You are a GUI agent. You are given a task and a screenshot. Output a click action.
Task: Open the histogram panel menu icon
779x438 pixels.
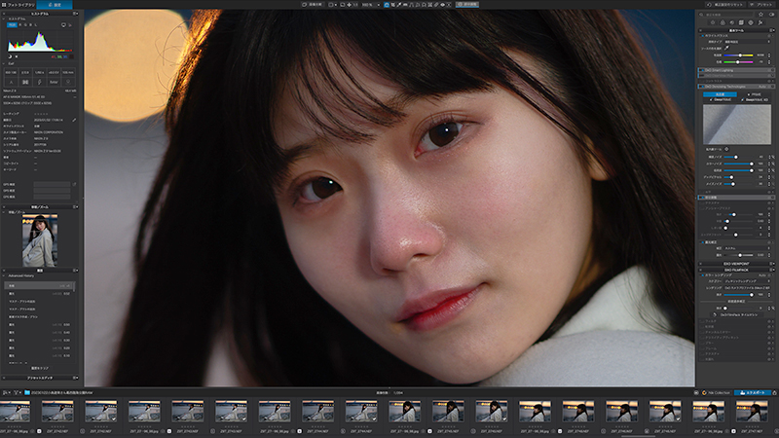[x=75, y=14]
